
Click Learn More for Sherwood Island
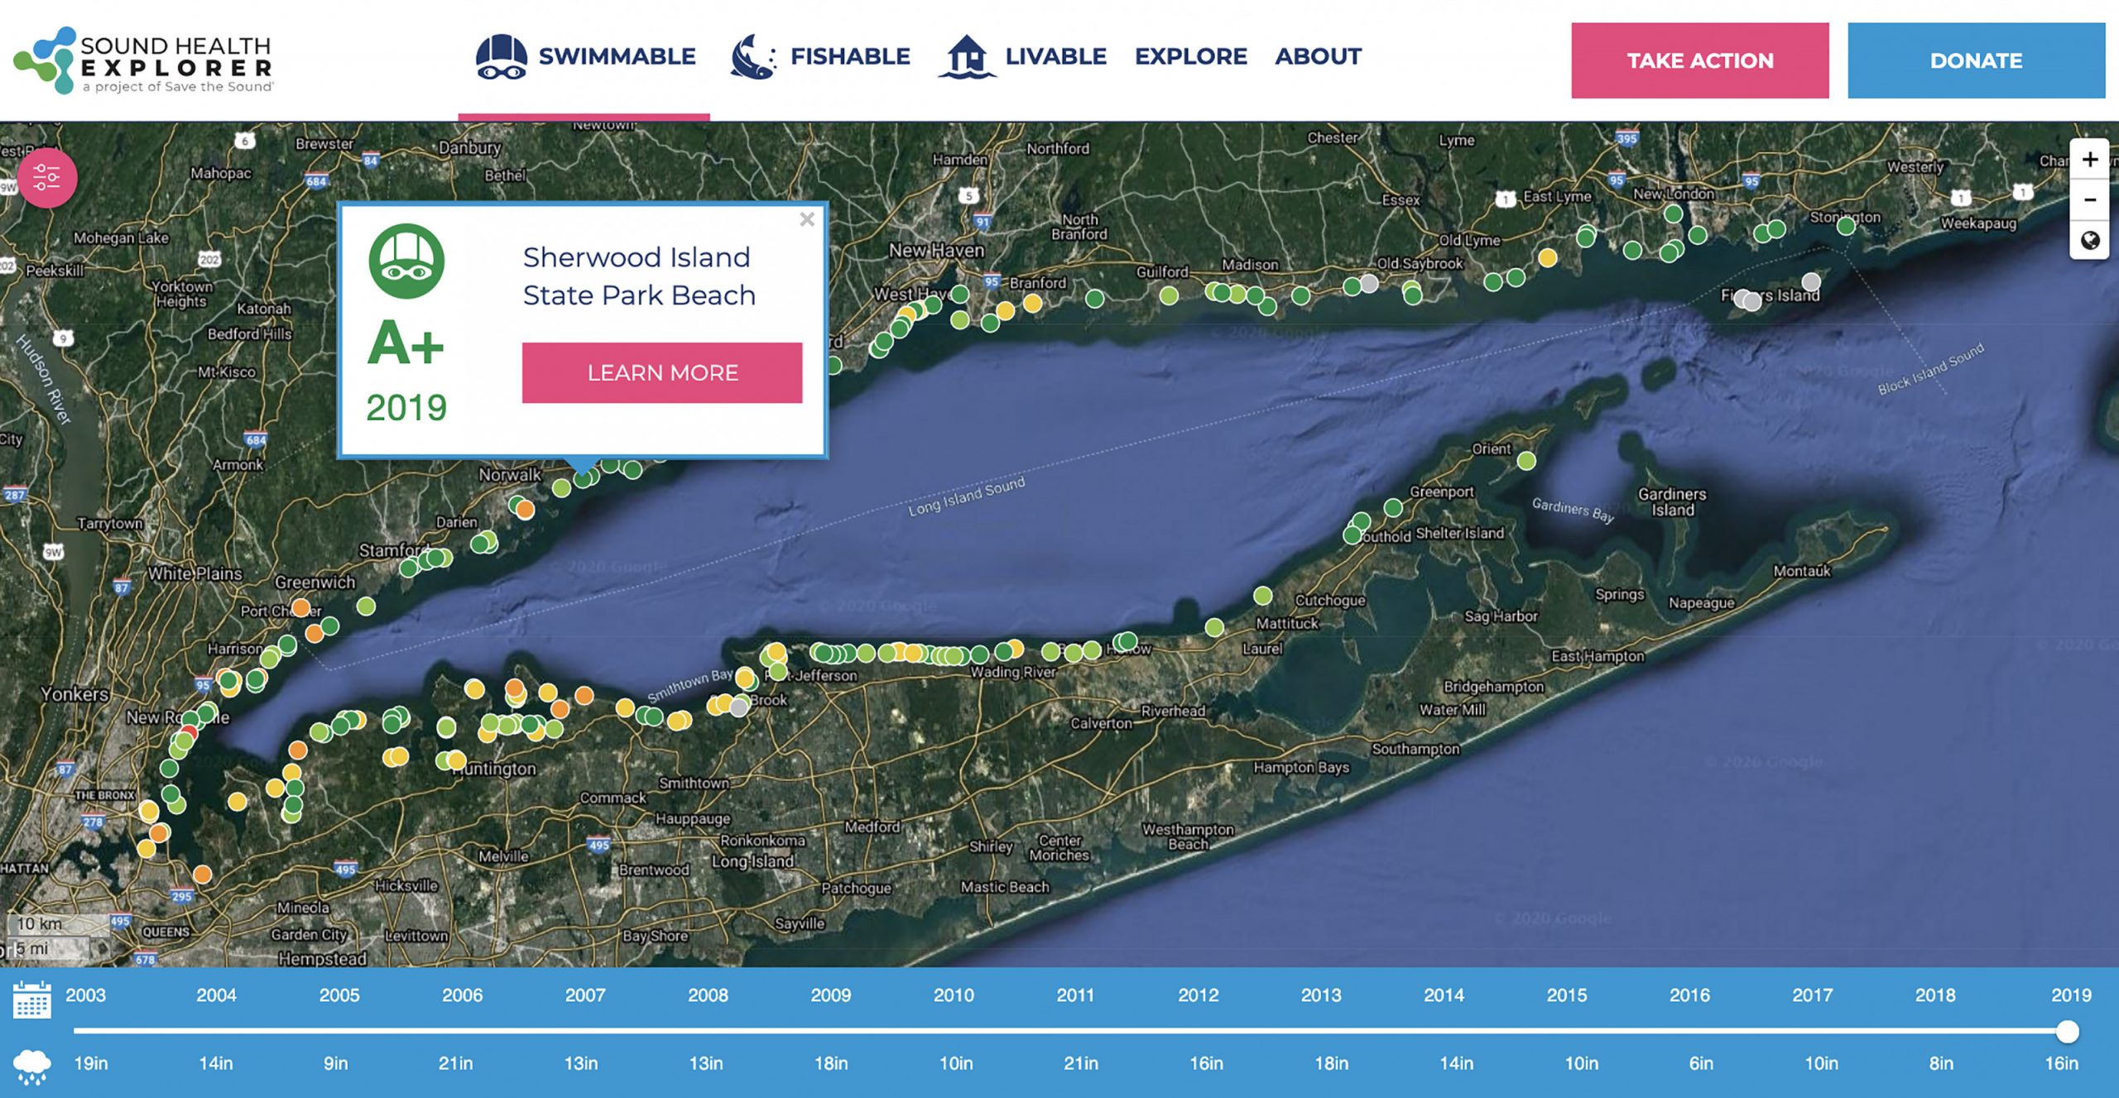tap(661, 373)
